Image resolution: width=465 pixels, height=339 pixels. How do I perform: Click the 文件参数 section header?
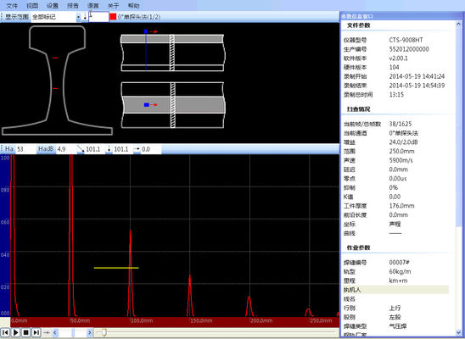tap(358, 25)
